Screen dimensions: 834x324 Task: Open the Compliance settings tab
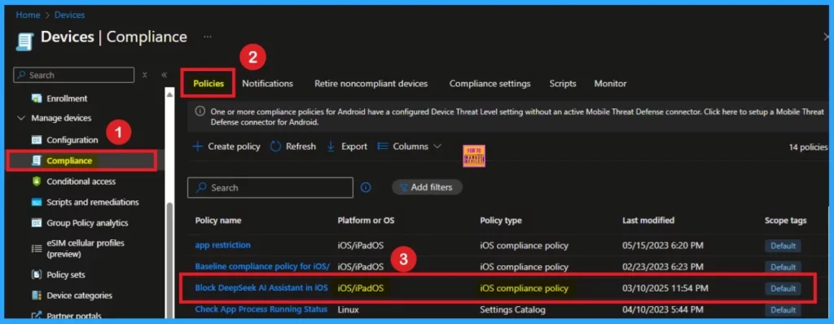pos(489,84)
